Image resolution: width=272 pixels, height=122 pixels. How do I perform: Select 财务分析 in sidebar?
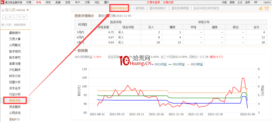click(15, 76)
